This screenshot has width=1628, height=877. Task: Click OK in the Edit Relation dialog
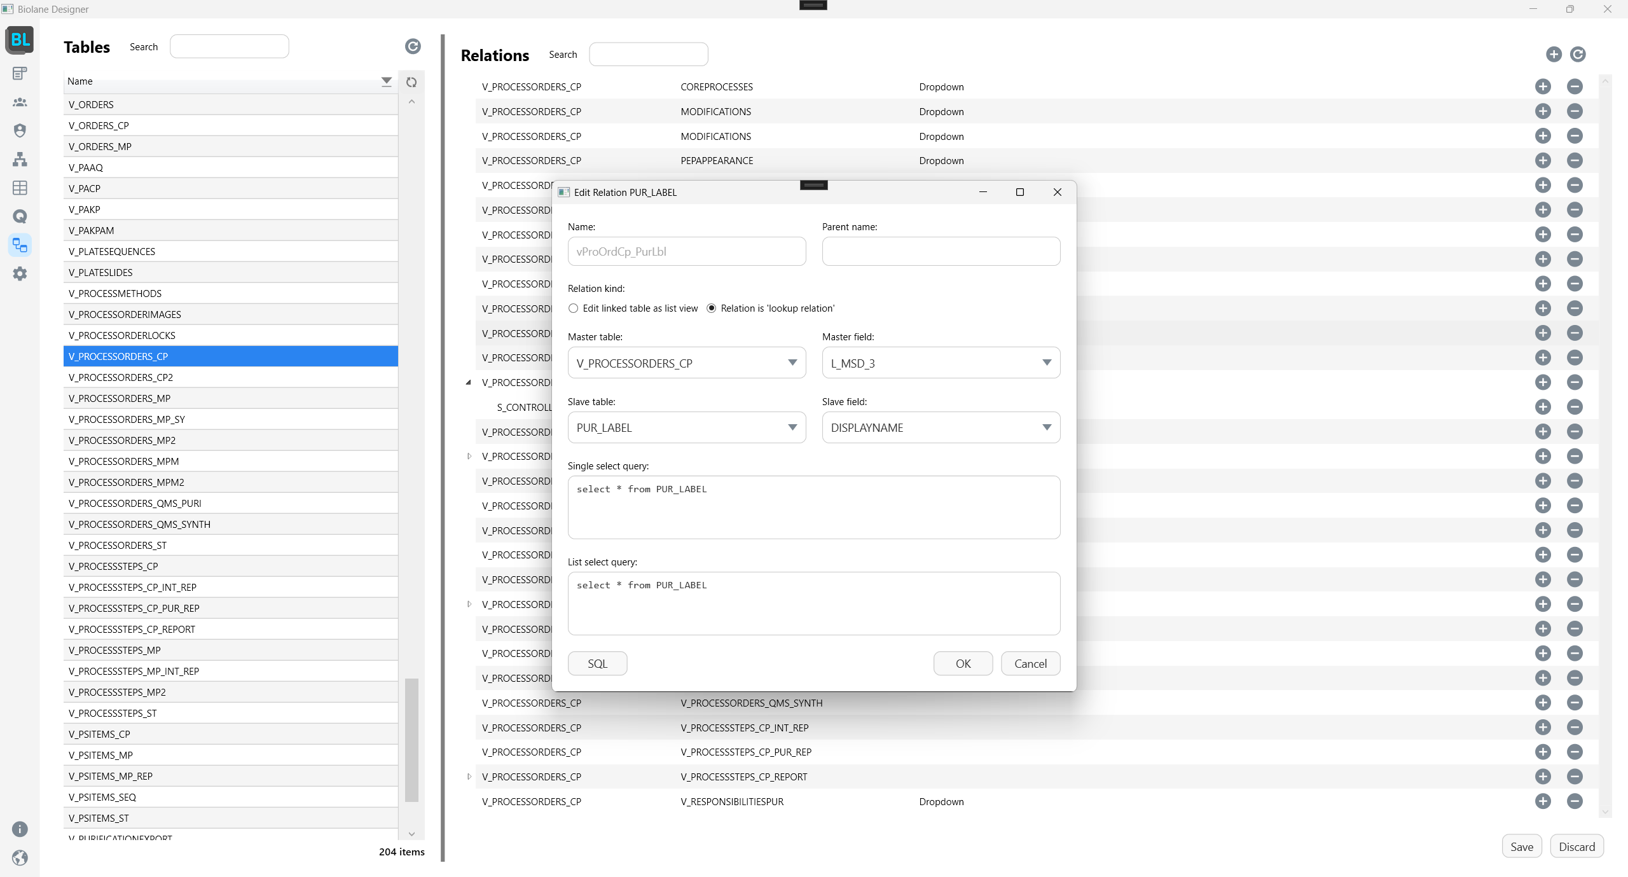(963, 663)
